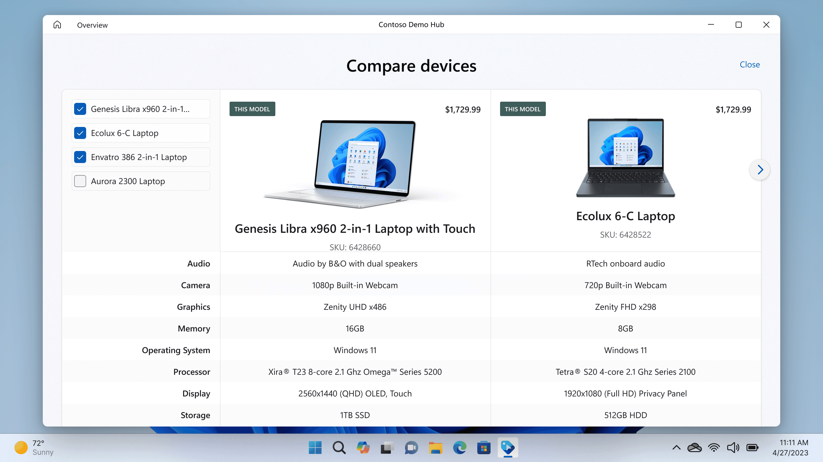Click the Ecolux 6-C laptop image
Screen dimensions: 823x462
tap(625, 158)
